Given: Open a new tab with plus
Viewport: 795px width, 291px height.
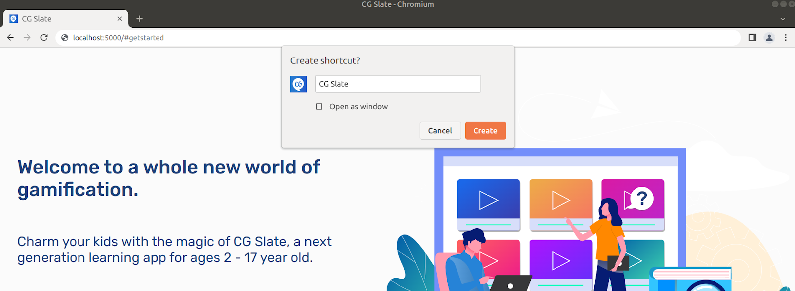Looking at the screenshot, I should [139, 19].
